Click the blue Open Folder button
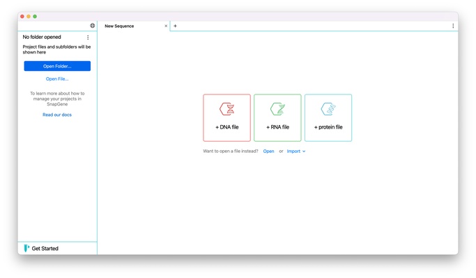 point(57,66)
